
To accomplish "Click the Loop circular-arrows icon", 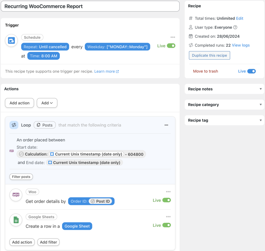I will 14,125.
